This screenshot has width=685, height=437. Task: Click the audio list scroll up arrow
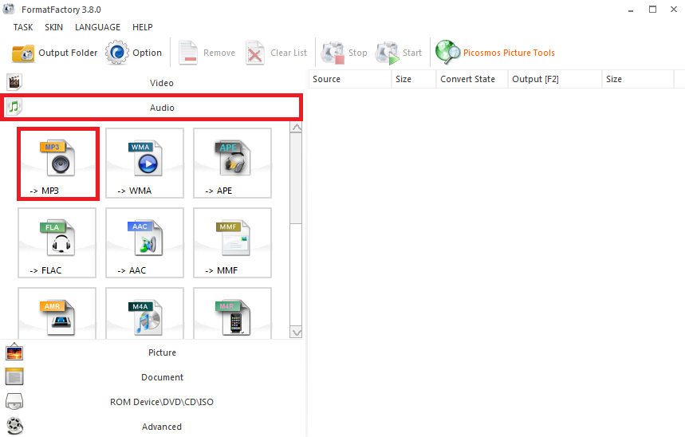[296, 127]
